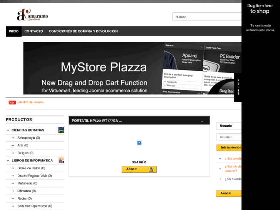Open the Ofimatica (0) subcategory
This screenshot has height=210, width=280.
(x=27, y=191)
